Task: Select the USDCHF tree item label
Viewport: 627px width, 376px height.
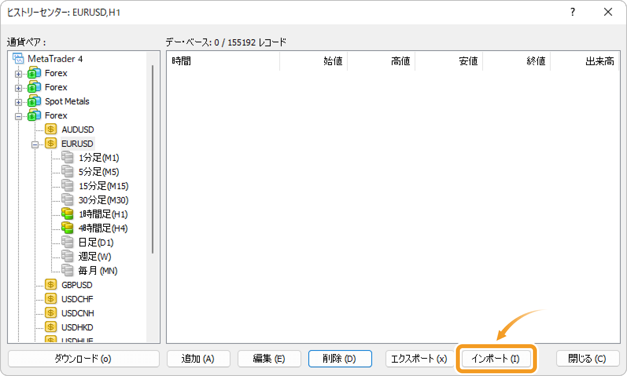Action: 77,299
